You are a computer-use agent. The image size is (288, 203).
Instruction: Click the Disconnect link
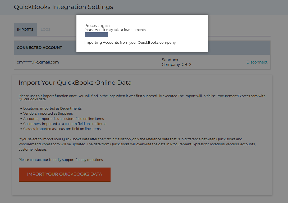257,62
